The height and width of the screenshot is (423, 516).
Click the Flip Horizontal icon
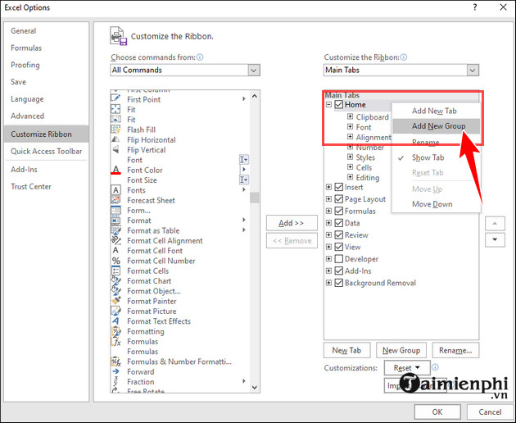pos(115,139)
